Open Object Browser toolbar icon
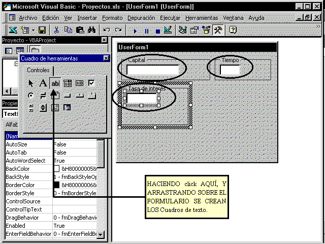The image size is (325, 244). (x=206, y=30)
